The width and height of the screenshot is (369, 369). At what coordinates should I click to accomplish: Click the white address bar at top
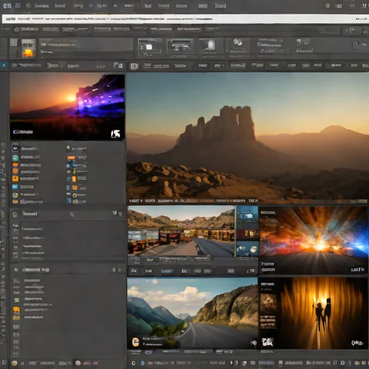pos(184,19)
